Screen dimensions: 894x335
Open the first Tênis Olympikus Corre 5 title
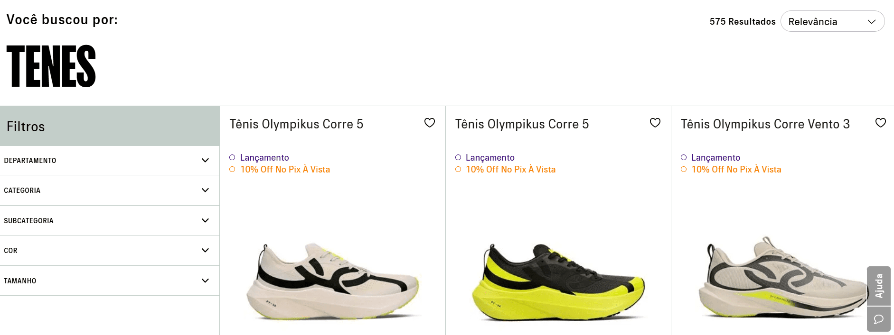pyautogui.click(x=296, y=124)
